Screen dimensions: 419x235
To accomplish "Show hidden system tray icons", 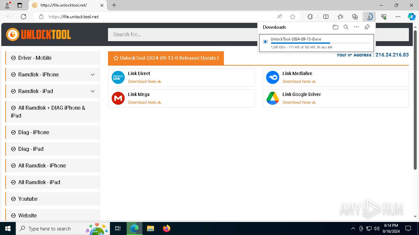I will pos(353,228).
